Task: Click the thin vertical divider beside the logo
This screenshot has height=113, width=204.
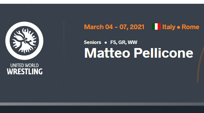Action: pyautogui.click(x=64, y=54)
